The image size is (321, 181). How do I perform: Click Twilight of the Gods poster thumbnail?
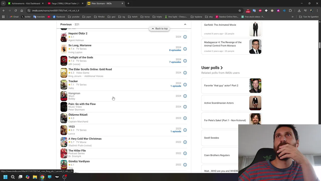click(64, 61)
